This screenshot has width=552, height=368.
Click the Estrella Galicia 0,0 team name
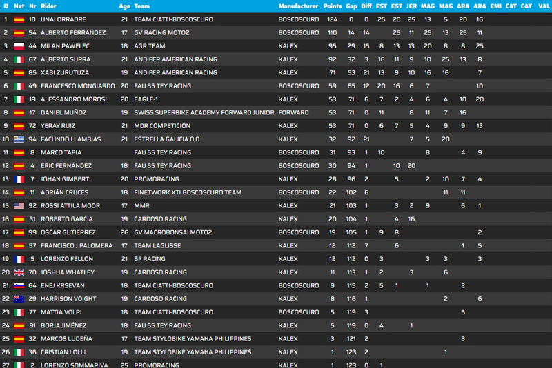166,139
